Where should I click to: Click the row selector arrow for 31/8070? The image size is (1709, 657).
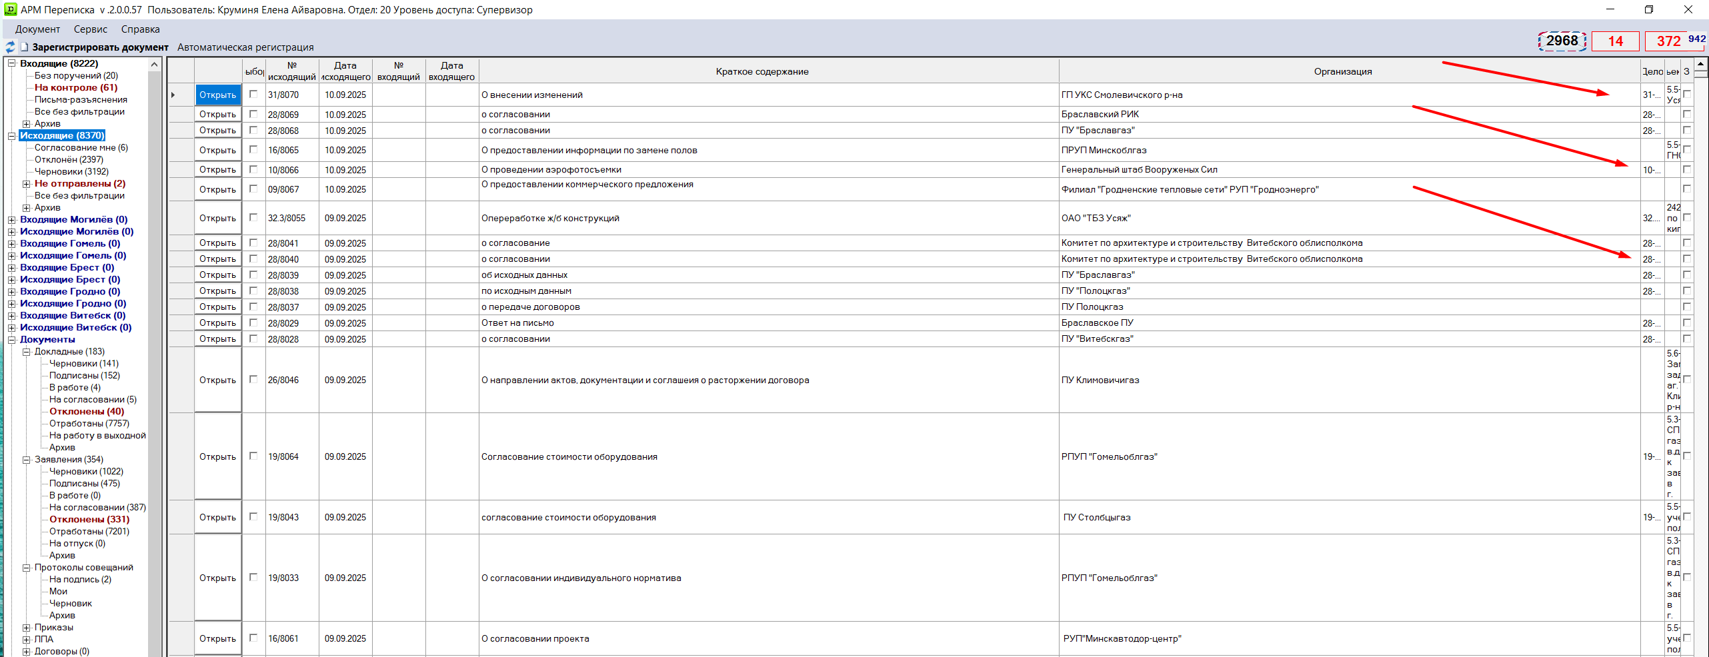173,95
